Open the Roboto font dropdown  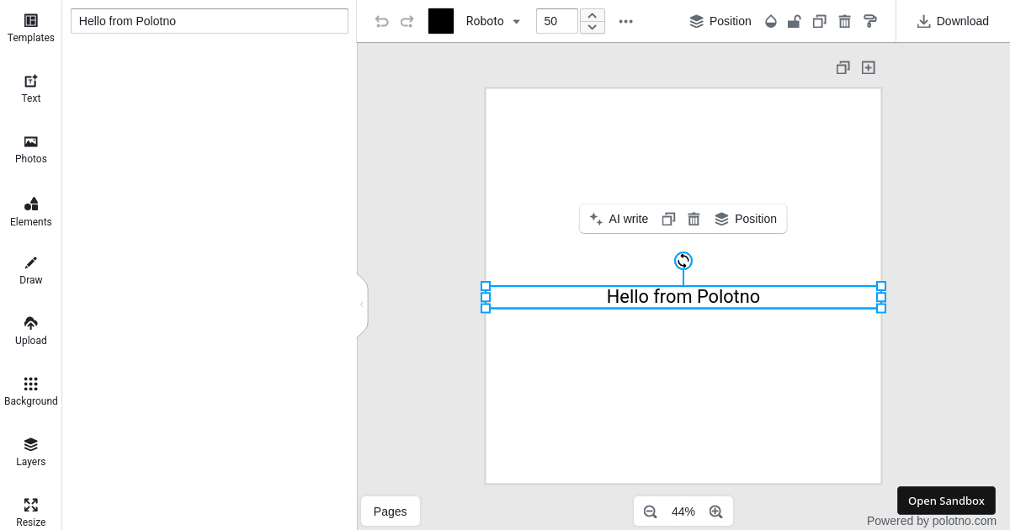click(494, 21)
